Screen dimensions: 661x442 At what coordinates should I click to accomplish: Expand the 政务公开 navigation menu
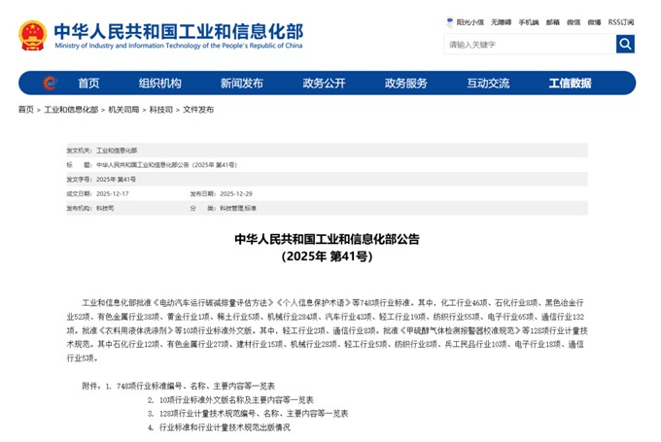click(x=324, y=84)
